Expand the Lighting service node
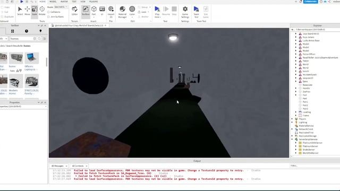Image resolution: width=340 pixels, height=191 pixels. (292, 123)
